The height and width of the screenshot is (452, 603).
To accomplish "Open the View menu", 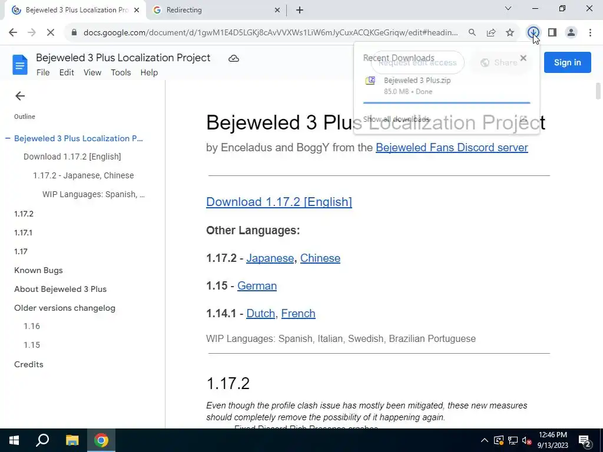I will [92, 72].
